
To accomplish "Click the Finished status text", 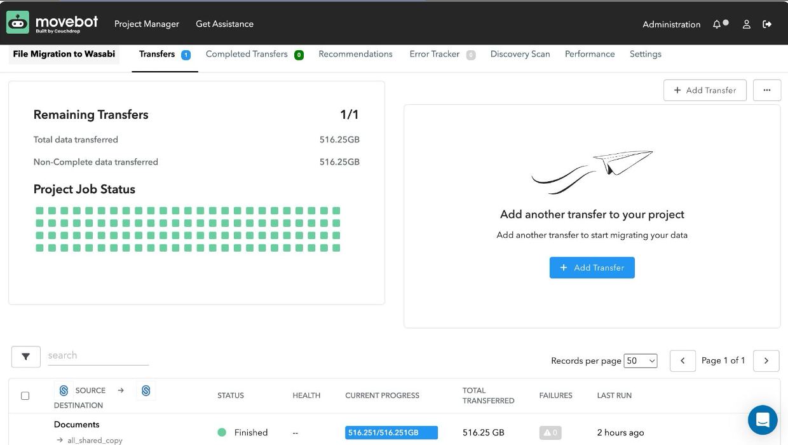I will coord(251,433).
